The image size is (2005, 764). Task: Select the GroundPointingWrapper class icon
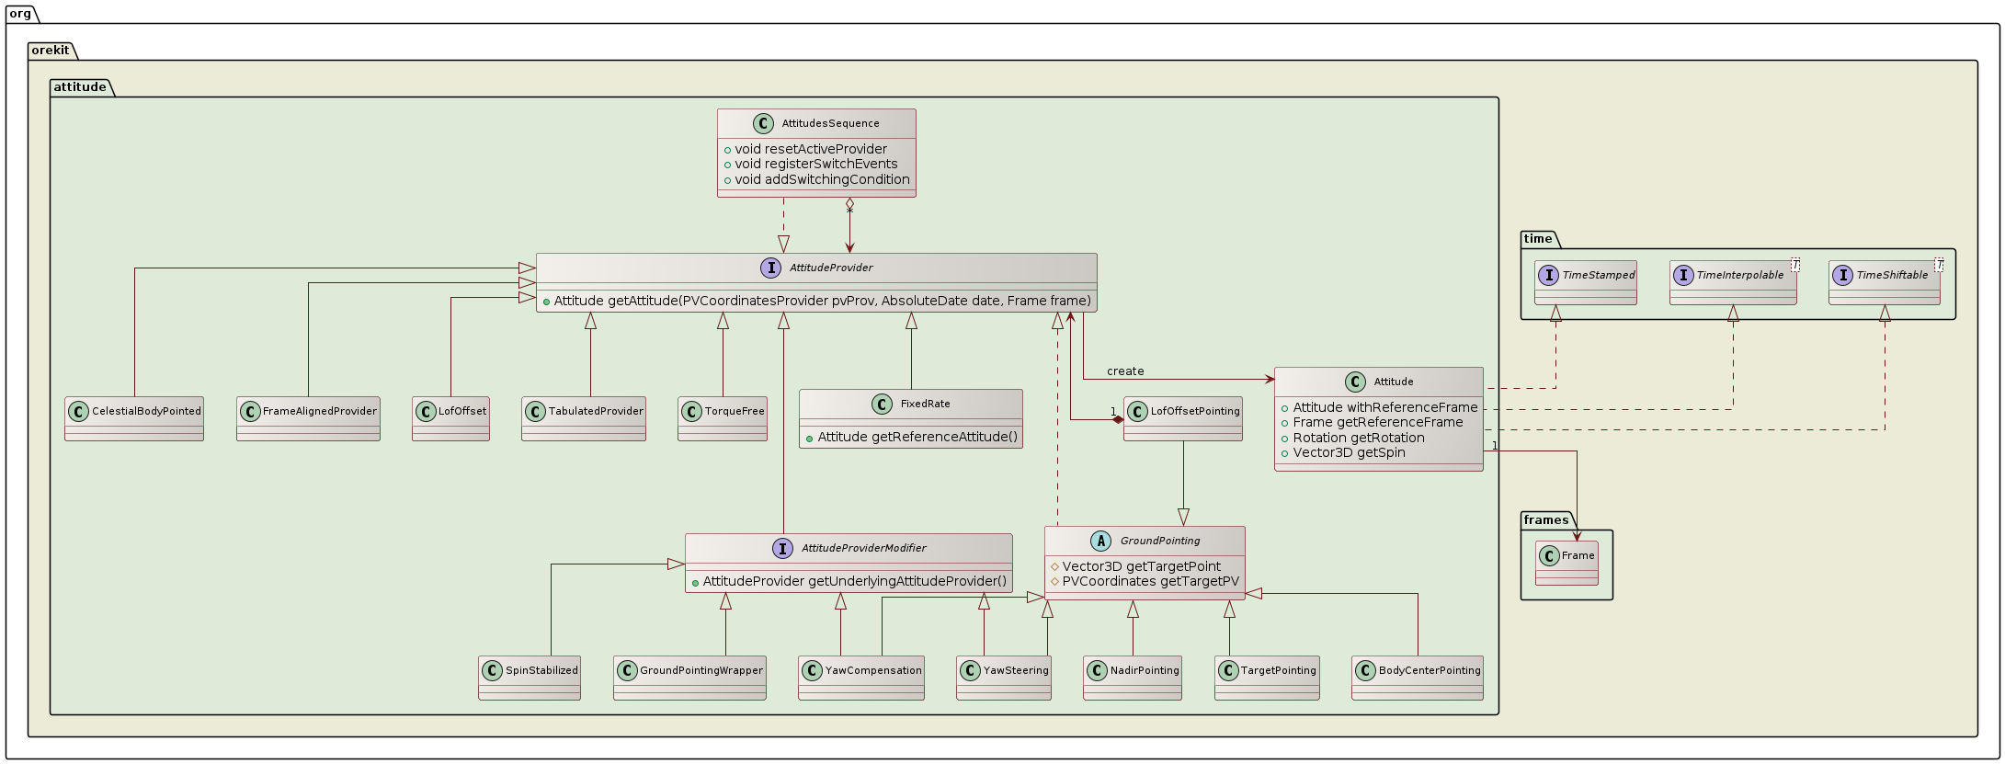(629, 670)
